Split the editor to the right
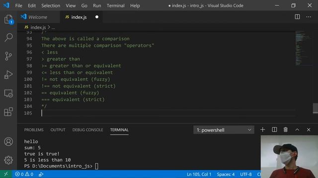This screenshot has width=318, height=178. coord(297,17)
